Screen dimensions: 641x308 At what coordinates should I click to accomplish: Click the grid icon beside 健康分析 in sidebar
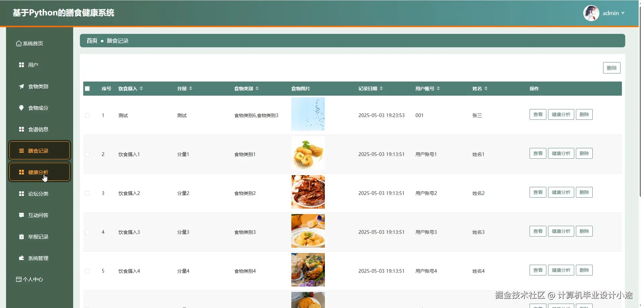tap(21, 172)
